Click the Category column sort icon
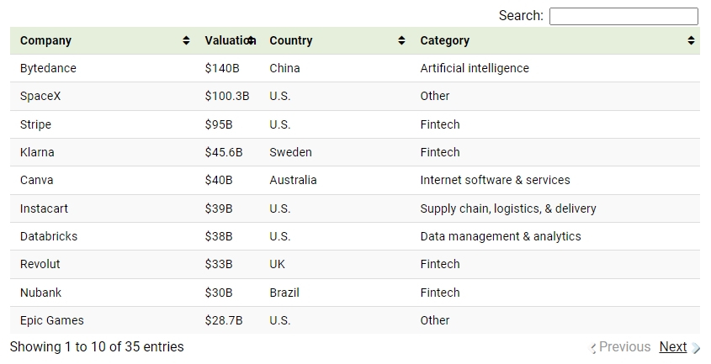 coord(691,40)
